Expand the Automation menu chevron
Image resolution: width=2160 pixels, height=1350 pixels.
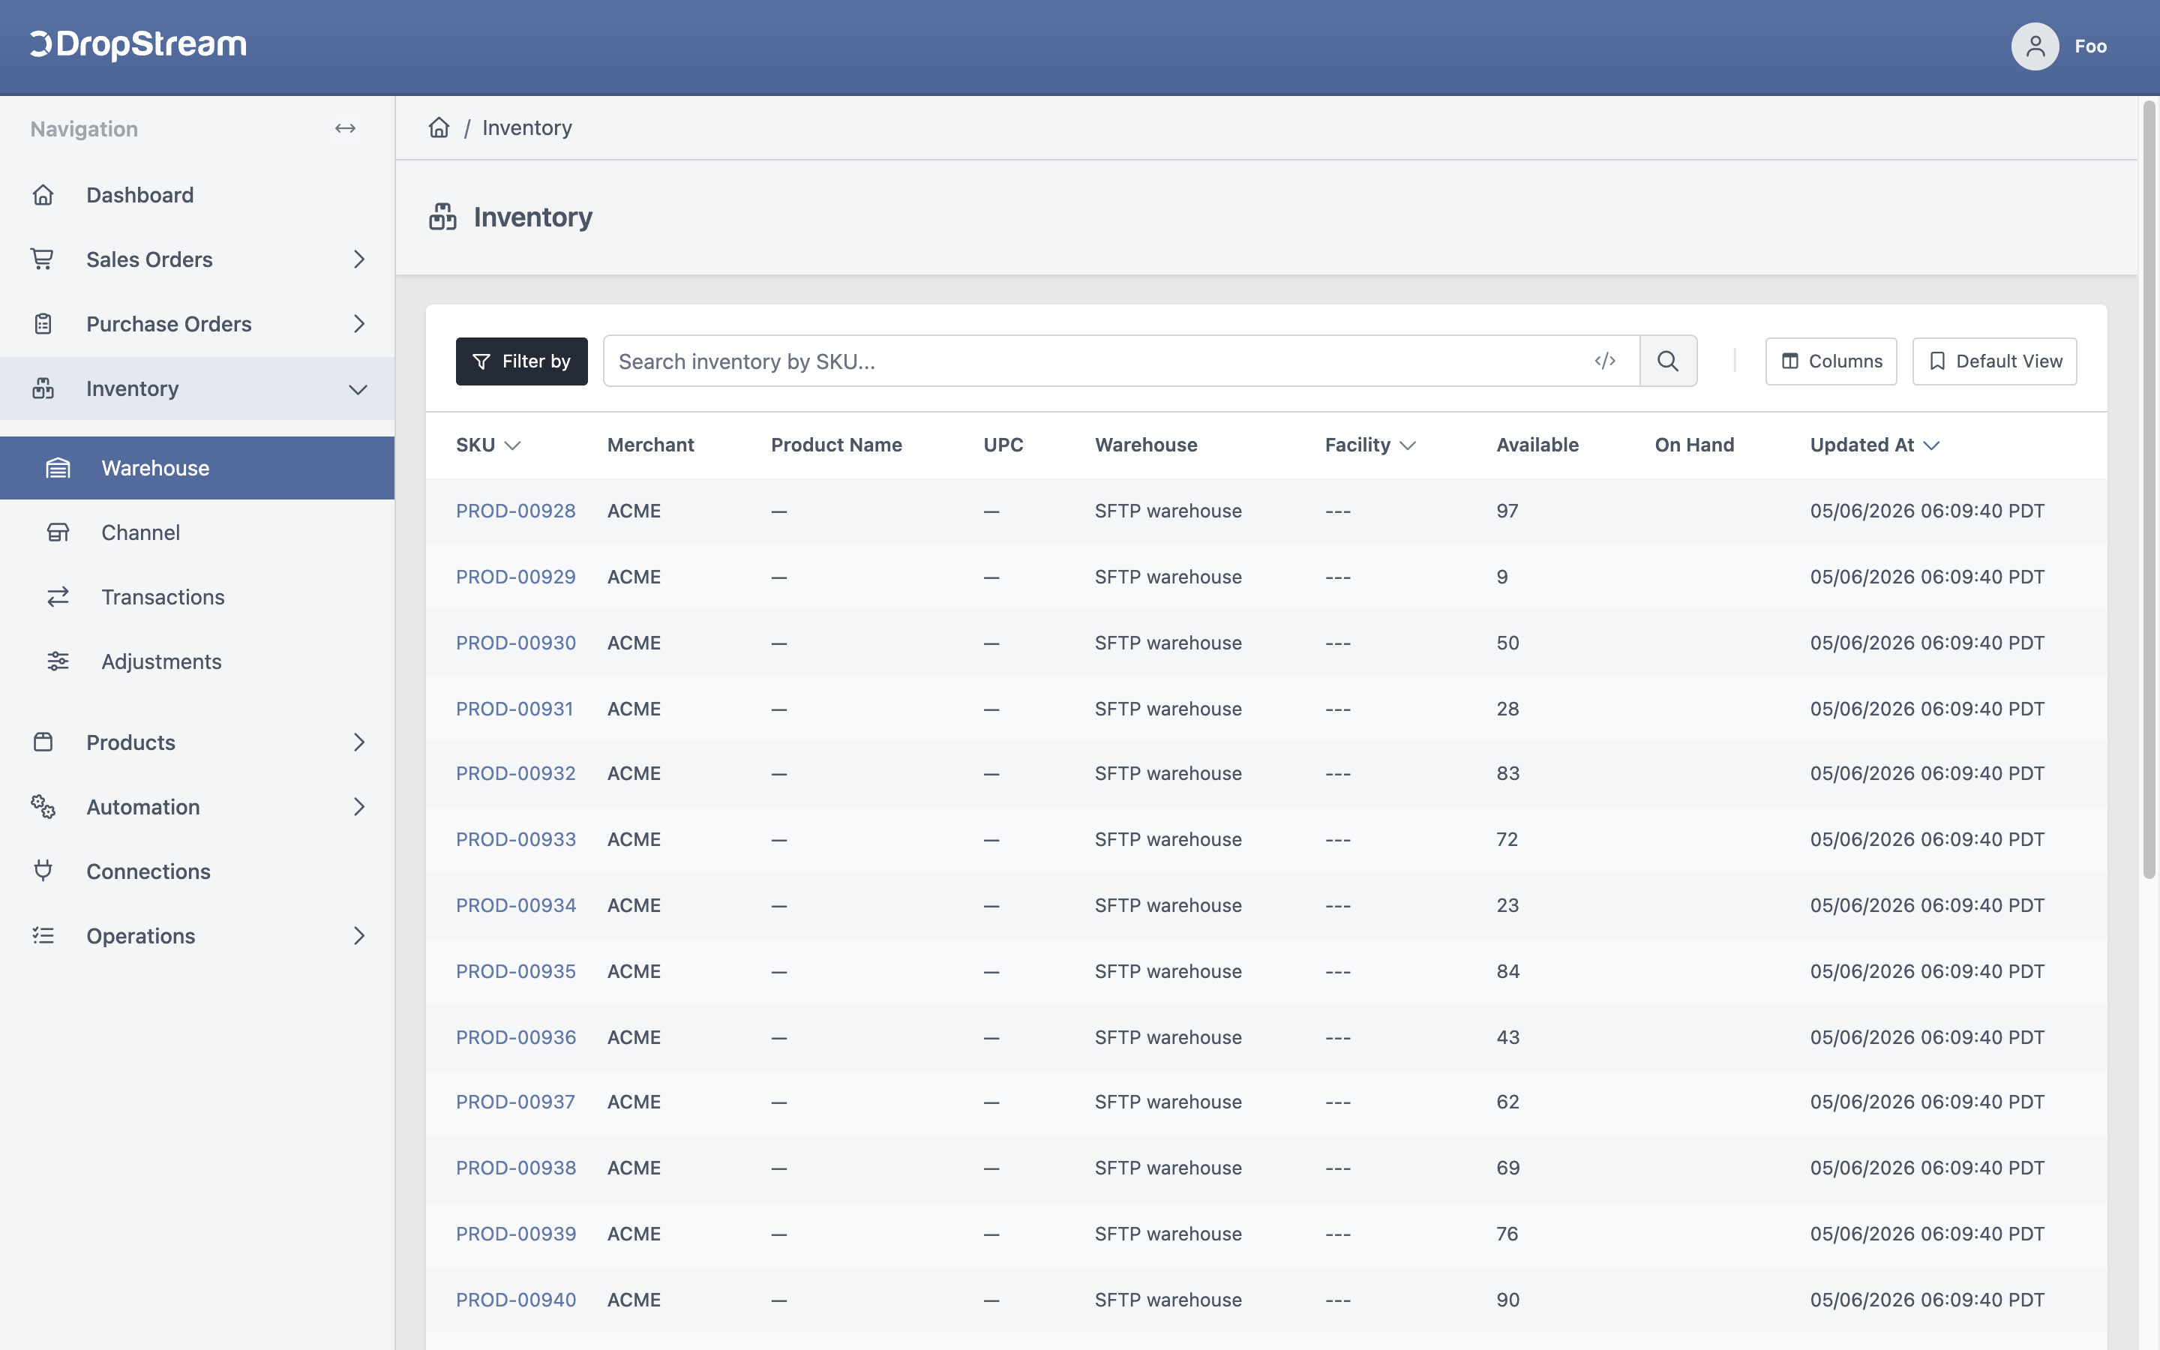pyautogui.click(x=358, y=806)
